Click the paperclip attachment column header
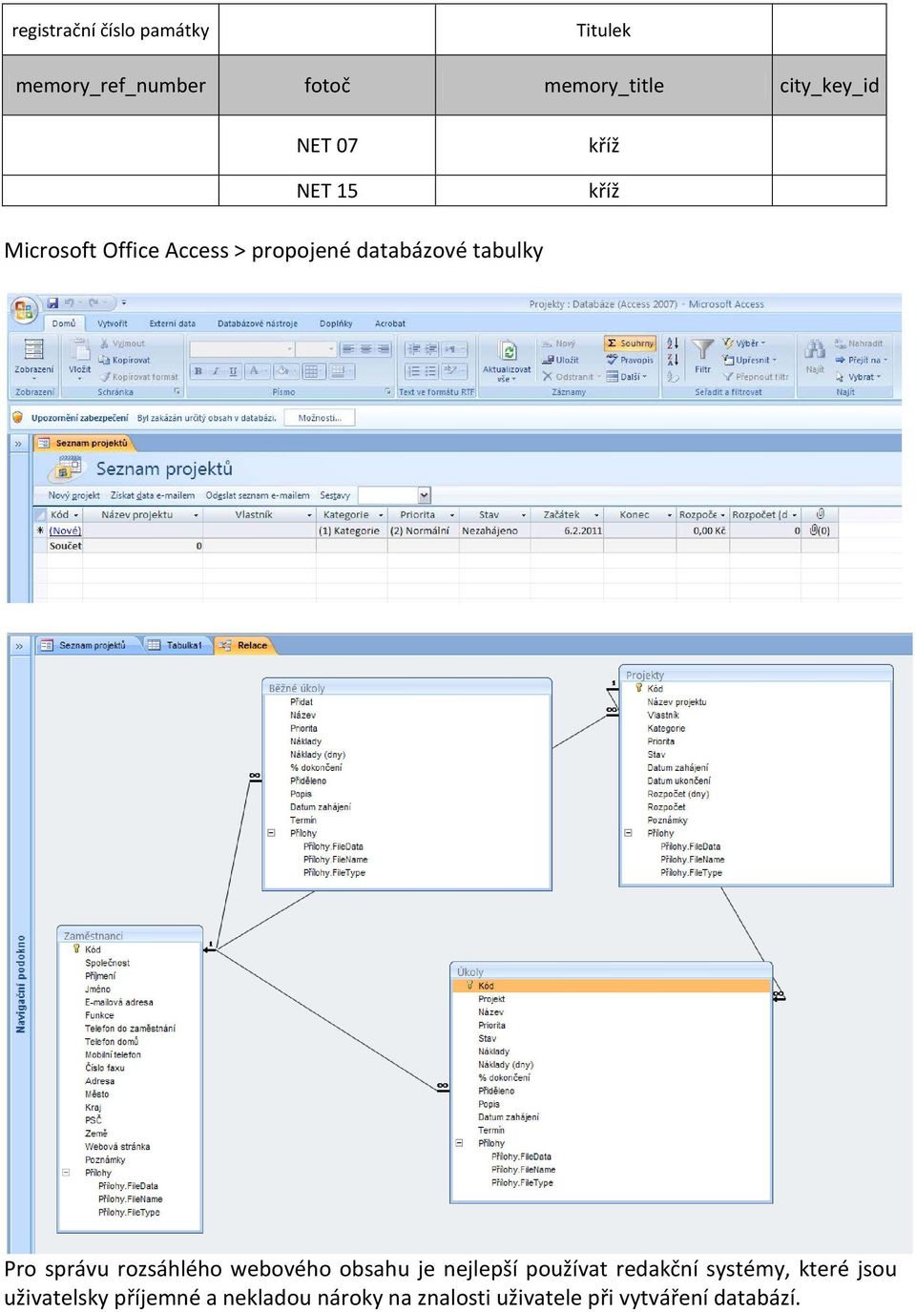 (820, 515)
